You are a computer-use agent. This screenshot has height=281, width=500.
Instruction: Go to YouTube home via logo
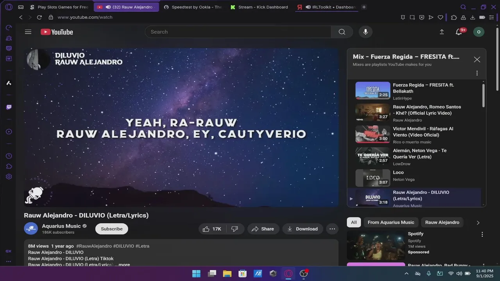pos(57,32)
